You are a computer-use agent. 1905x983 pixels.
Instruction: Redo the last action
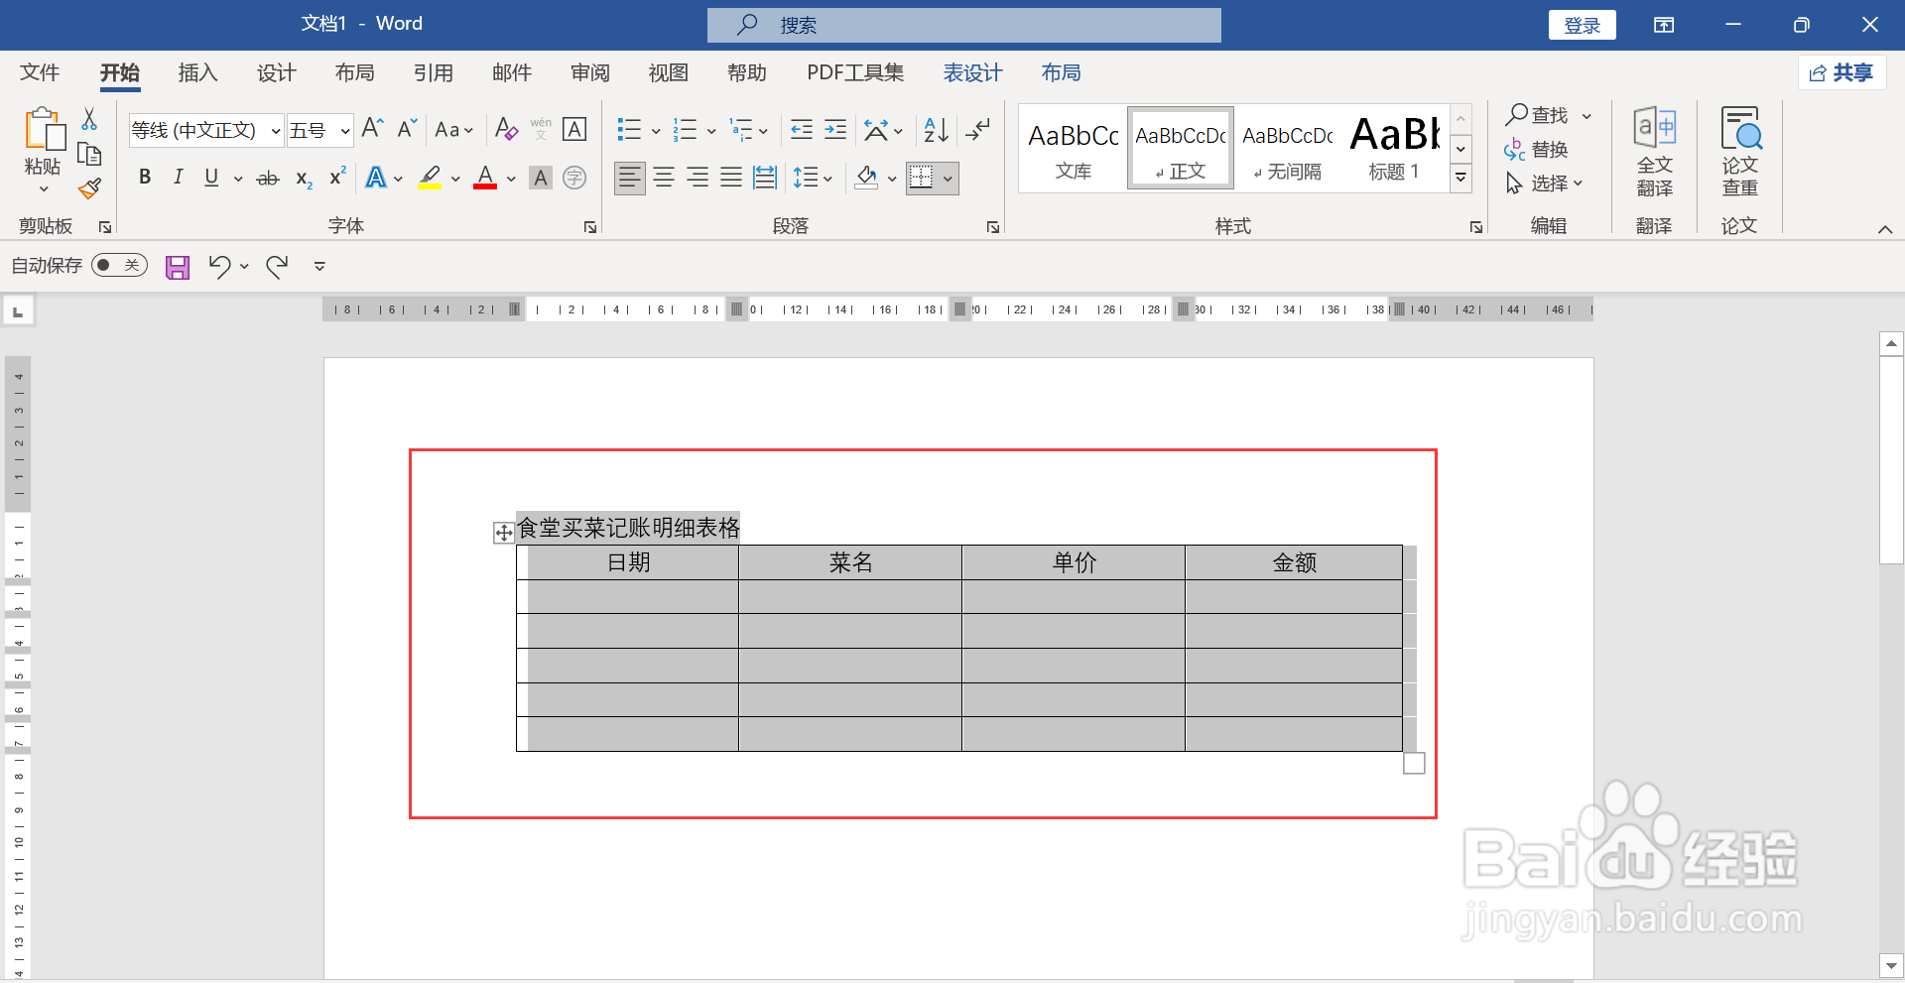tap(277, 266)
